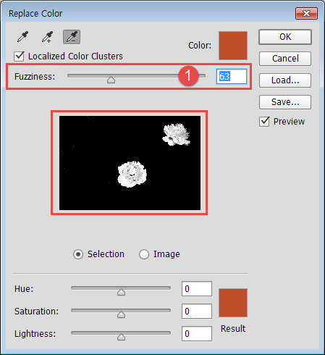325x355 pixels.
Task: Toggle the Localized Color Clusters checkbox
Action: [x=19, y=57]
